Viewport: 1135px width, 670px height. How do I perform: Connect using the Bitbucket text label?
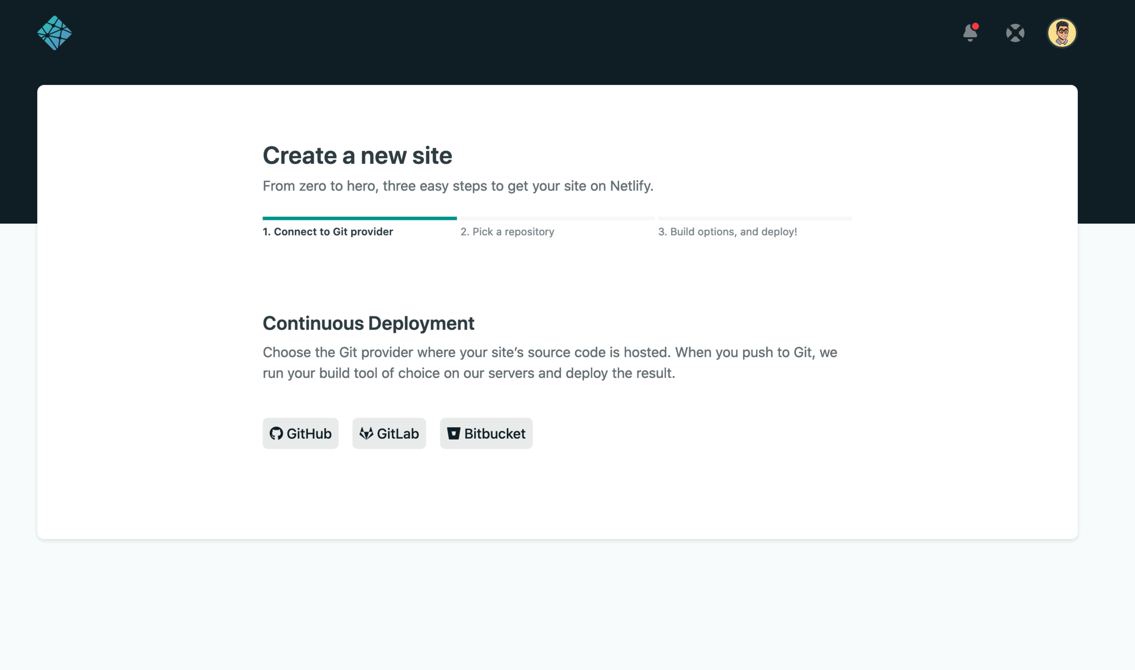click(x=495, y=434)
